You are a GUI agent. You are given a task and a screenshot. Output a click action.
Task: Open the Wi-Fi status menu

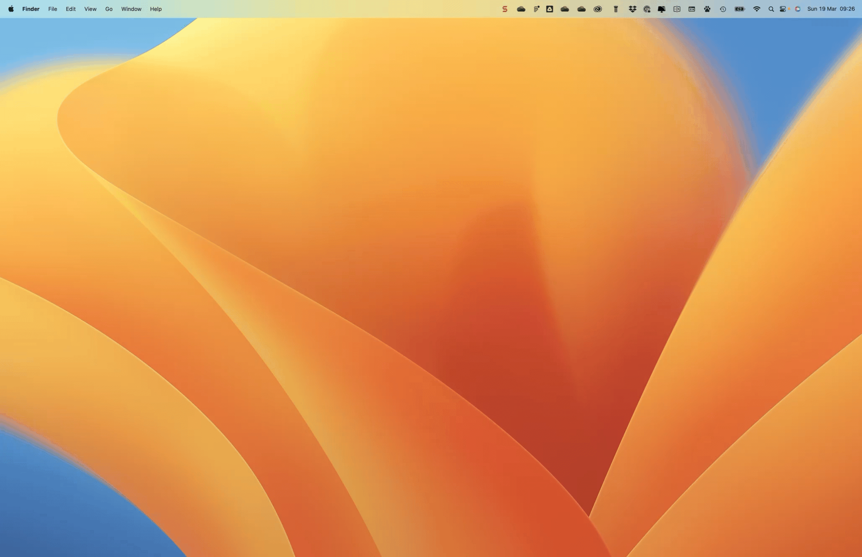coord(756,9)
